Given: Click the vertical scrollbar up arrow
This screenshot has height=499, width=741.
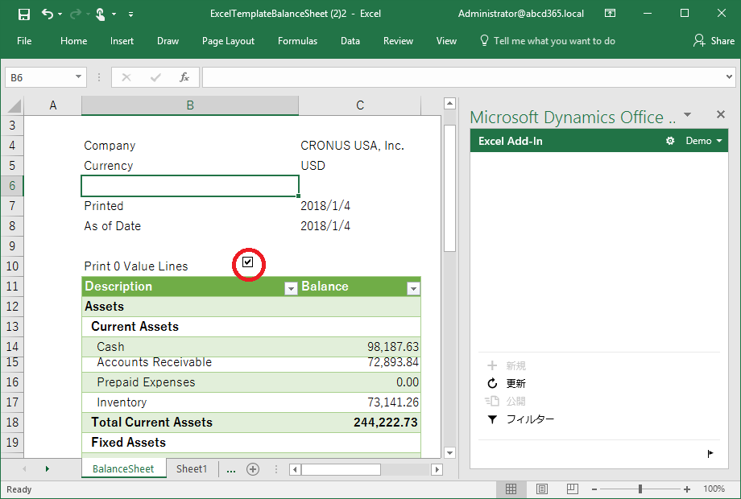Looking at the screenshot, I should 450,103.
